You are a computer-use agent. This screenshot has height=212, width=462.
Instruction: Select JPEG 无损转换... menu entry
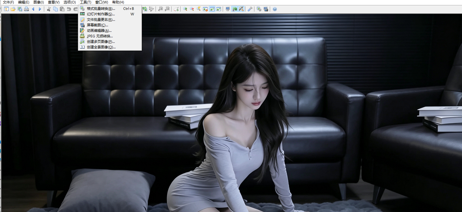point(110,36)
